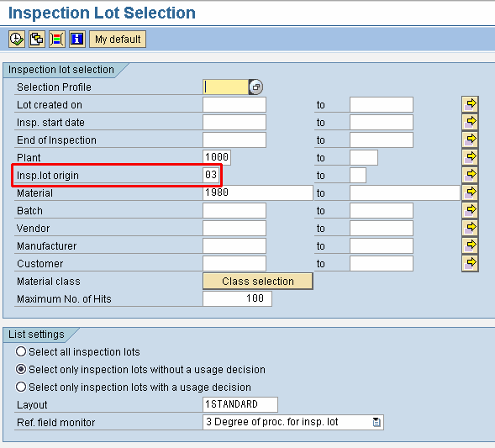Viewport: 495px width, 448px height.
Task: Click the Layout field showing 1STANDARD
Action: click(240, 404)
